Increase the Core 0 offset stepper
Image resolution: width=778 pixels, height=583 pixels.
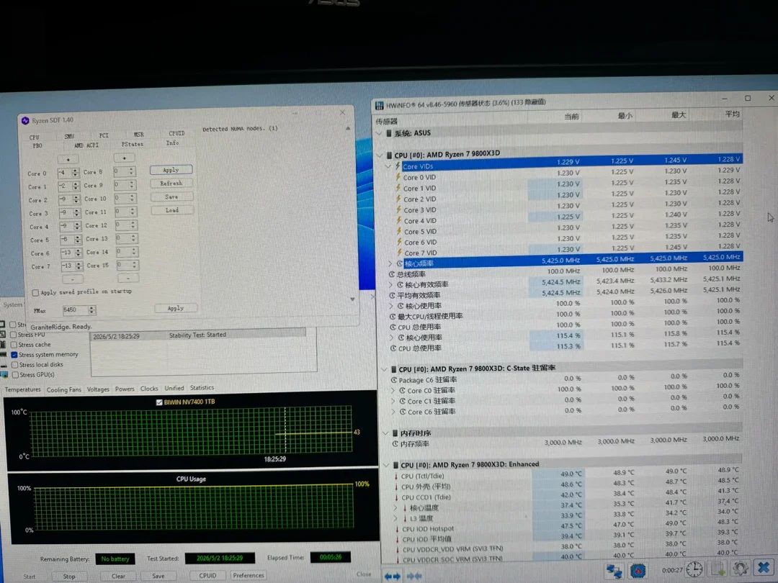pyautogui.click(x=76, y=171)
